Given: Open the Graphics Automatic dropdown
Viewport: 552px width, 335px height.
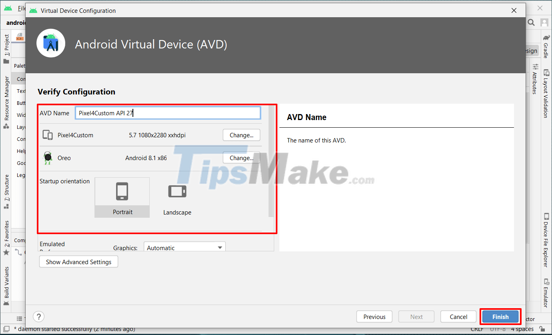Looking at the screenshot, I should [x=184, y=247].
